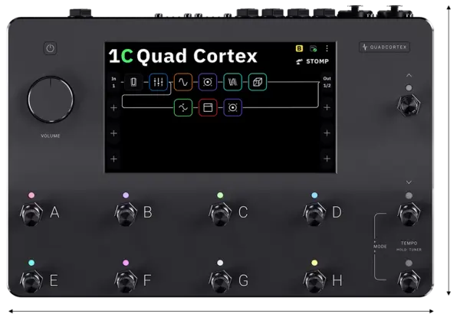Click the save status icon next to B badge
Image resolution: width=460 pixels, height=324 pixels.
coord(314,48)
